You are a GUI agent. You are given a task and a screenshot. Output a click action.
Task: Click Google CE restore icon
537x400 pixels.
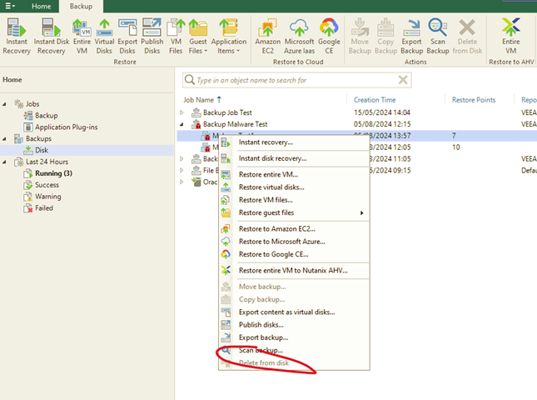tap(329, 36)
